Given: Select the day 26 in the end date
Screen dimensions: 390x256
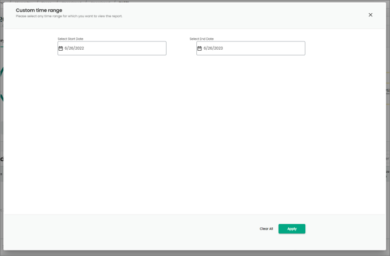Looking at the screenshot, I should tap(210, 49).
